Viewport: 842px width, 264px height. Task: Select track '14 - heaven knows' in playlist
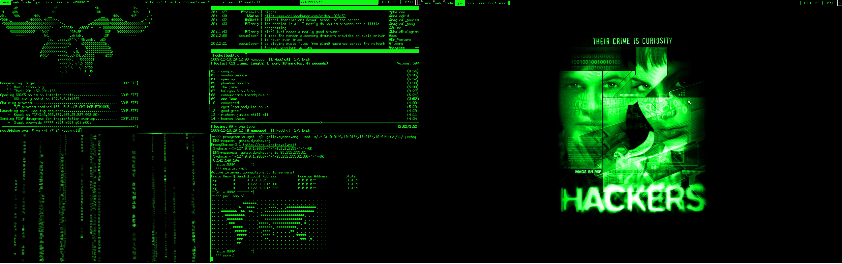point(315,119)
